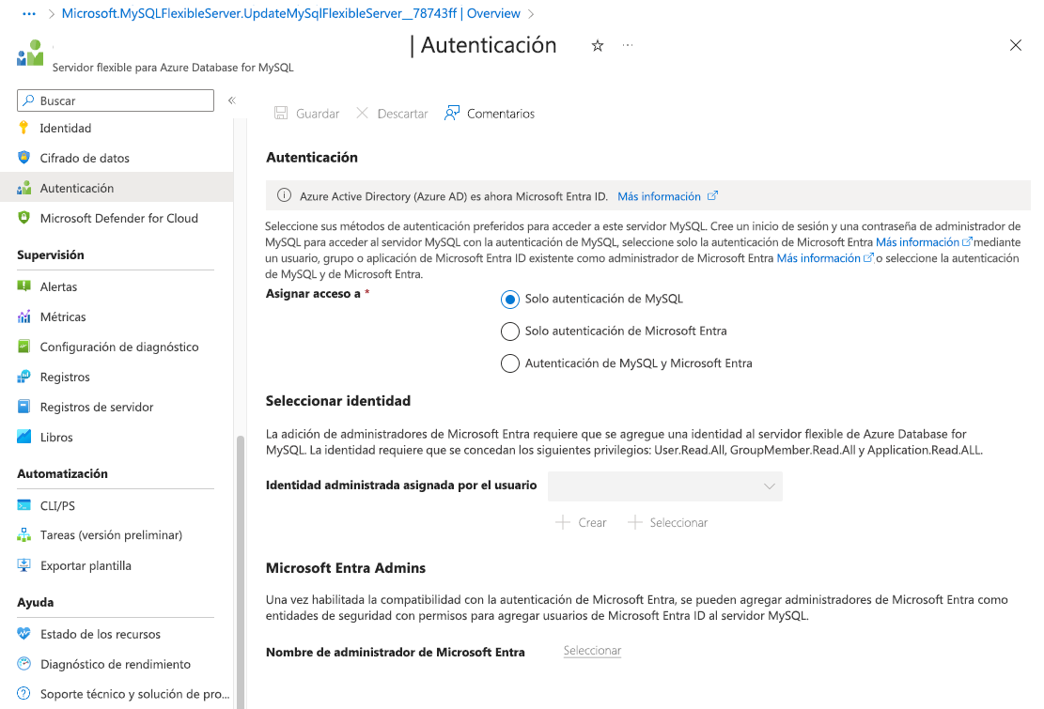This screenshot has width=1044, height=709.
Task: Star this page as favorite
Action: 598,45
